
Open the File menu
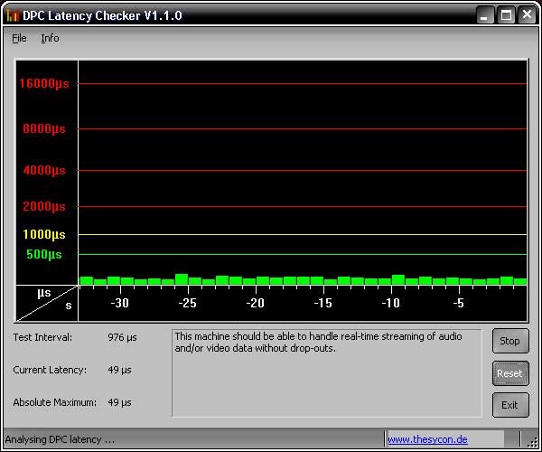[19, 38]
